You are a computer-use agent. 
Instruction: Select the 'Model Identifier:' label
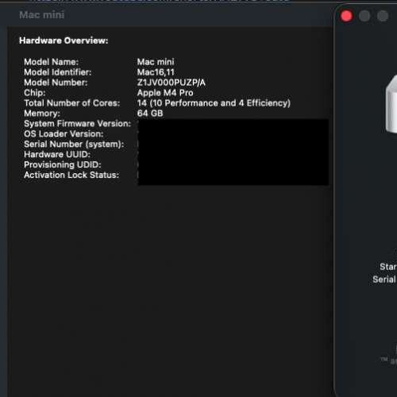click(x=58, y=72)
